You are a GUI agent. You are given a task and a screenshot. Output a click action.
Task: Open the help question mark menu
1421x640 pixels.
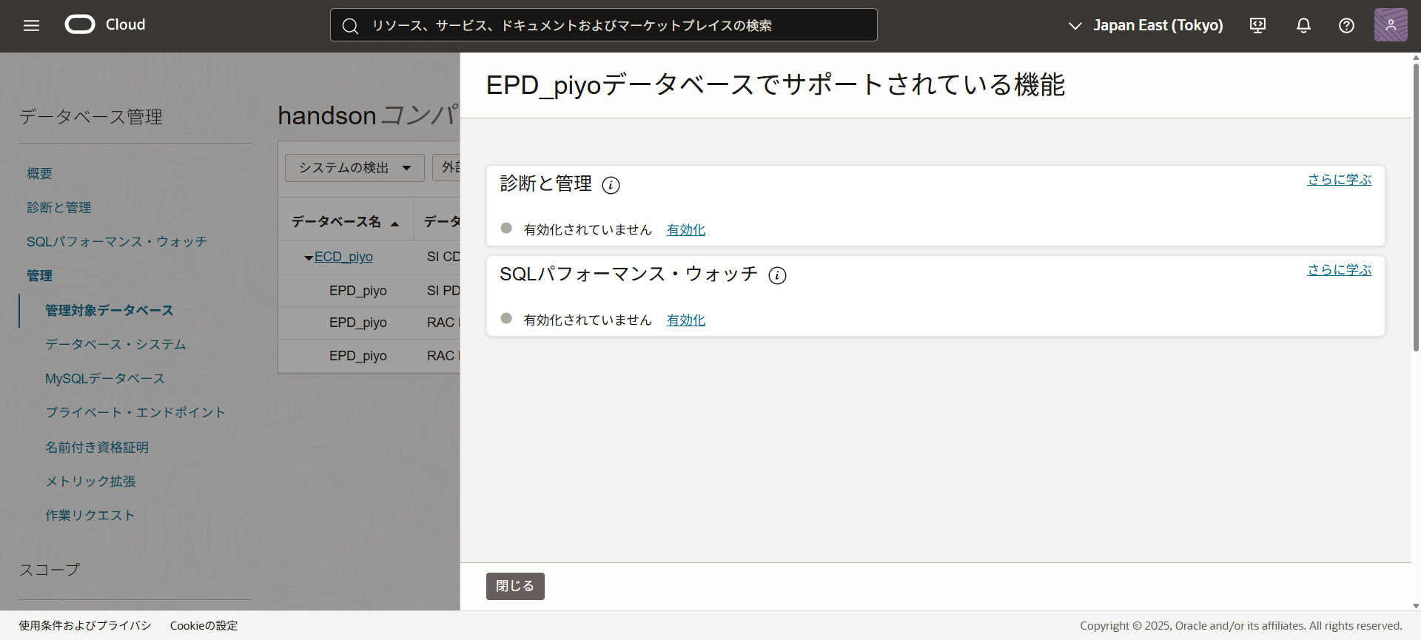pos(1346,25)
